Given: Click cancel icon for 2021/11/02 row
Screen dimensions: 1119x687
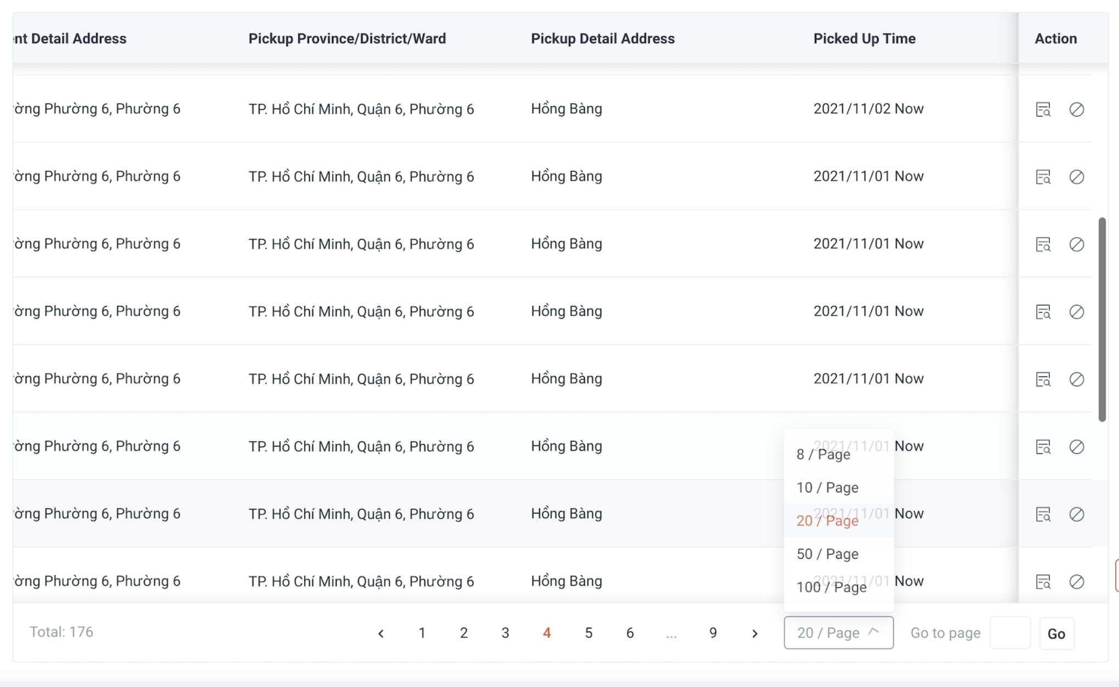Looking at the screenshot, I should coord(1076,109).
